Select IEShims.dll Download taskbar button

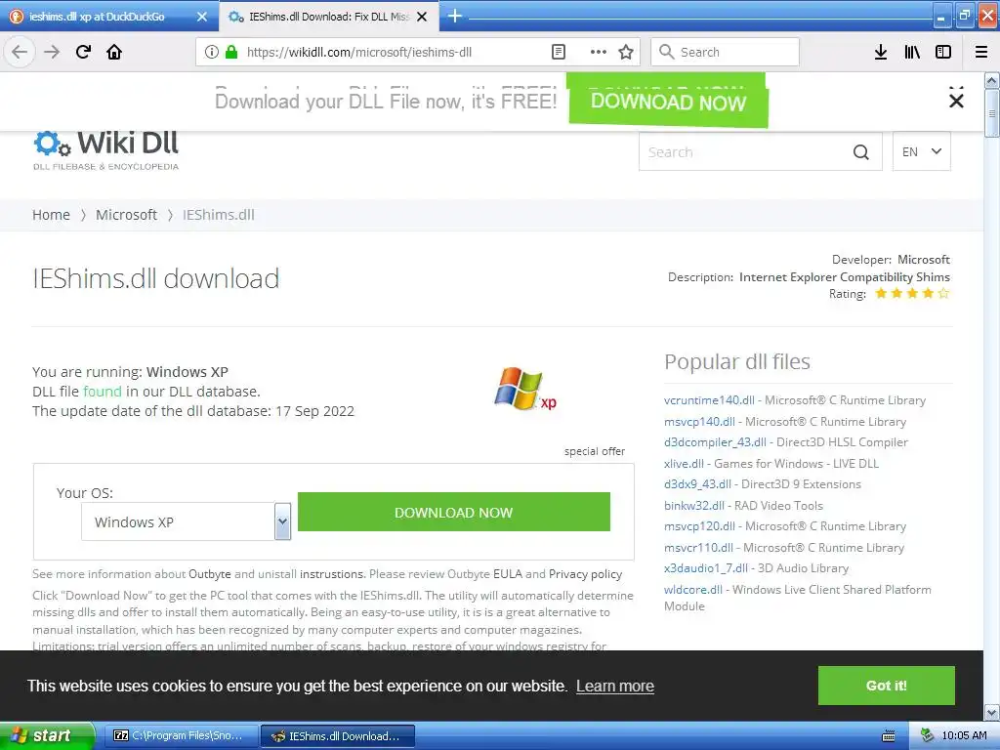338,736
